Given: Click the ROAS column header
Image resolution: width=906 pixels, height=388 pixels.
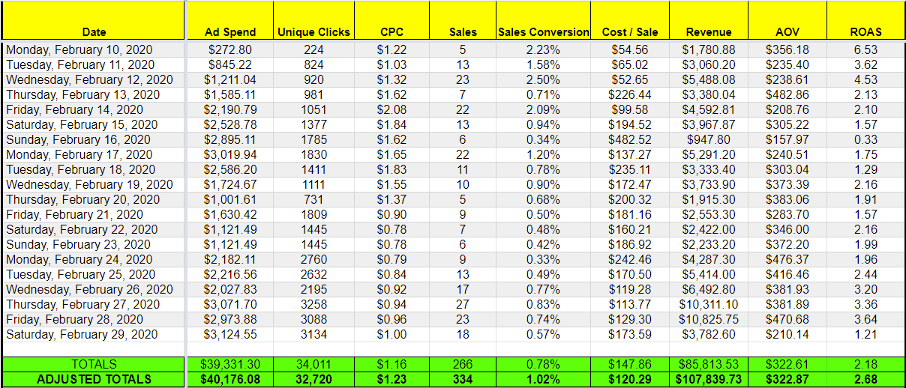Looking at the screenshot, I should pos(865,21).
